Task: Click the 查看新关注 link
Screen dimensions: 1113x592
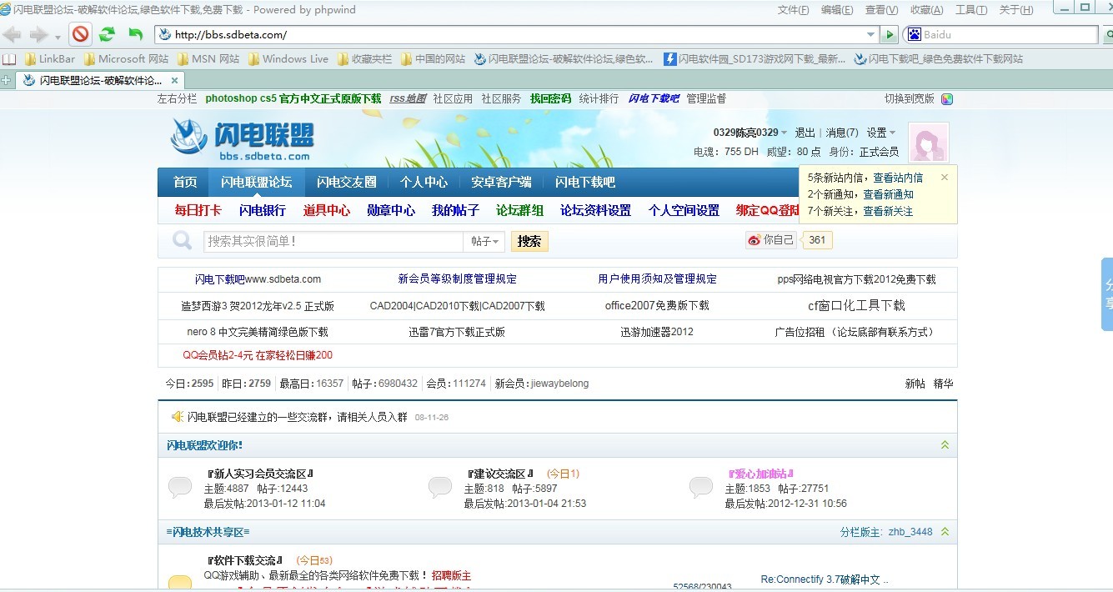Action: tap(888, 211)
